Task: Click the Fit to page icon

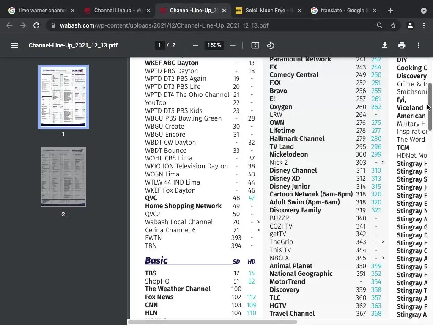Action: click(255, 45)
